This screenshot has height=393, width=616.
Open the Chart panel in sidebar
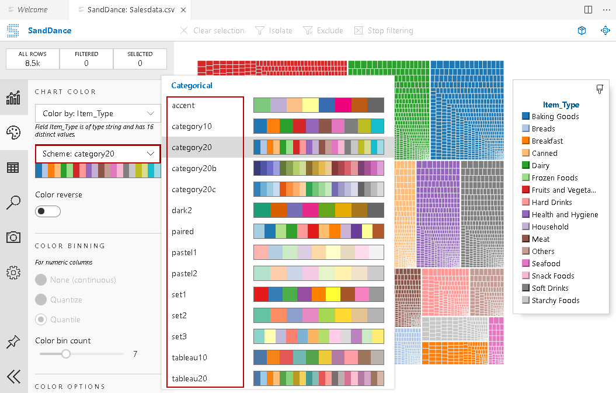pos(13,98)
